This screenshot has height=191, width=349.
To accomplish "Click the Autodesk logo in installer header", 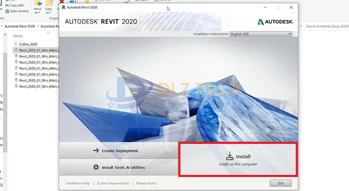I will click(x=275, y=22).
